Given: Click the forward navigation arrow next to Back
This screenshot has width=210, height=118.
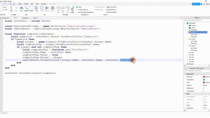Looking at the screenshot, I should point(16,8).
